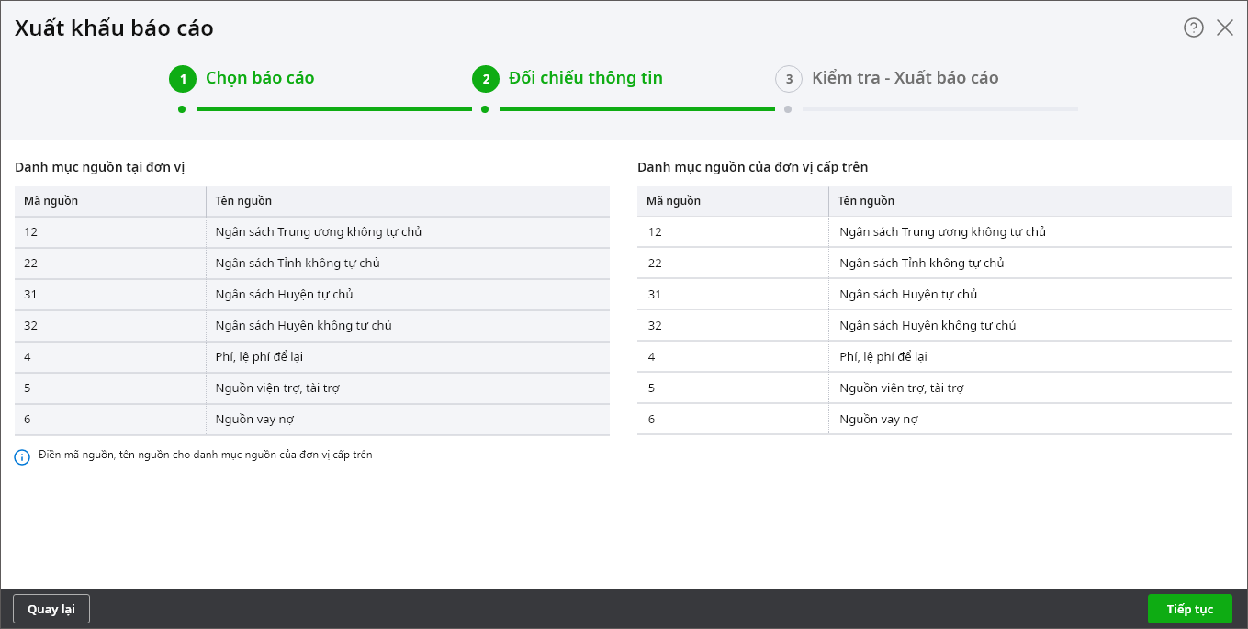Viewport: 1248px width, 629px height.
Task: Click step 2 circle Đối chiếu thông tin
Action: tap(486, 79)
